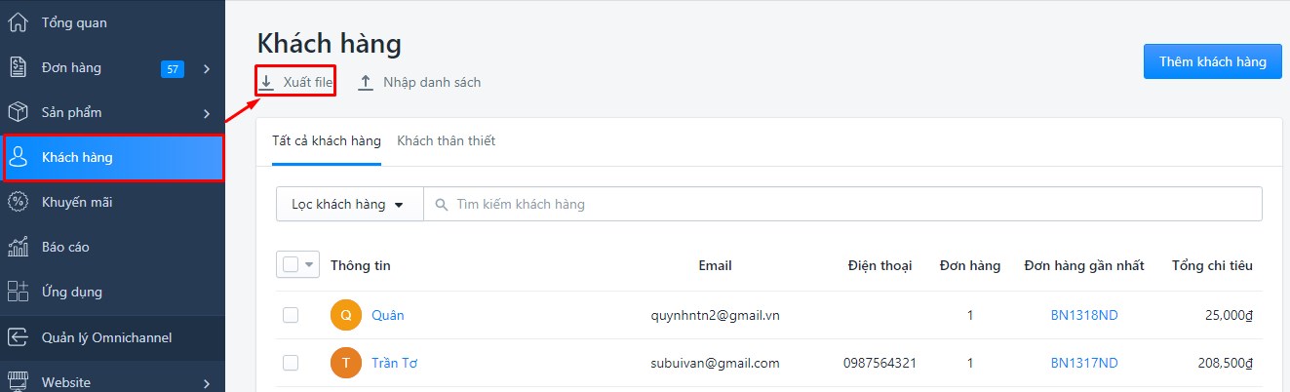Click the Quản lý Omnichannel arrow icon
This screenshot has height=392, width=1290.
tap(18, 337)
